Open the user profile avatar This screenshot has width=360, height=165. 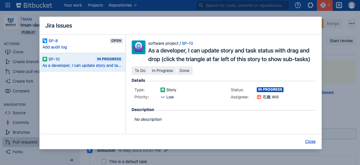coord(351,5)
